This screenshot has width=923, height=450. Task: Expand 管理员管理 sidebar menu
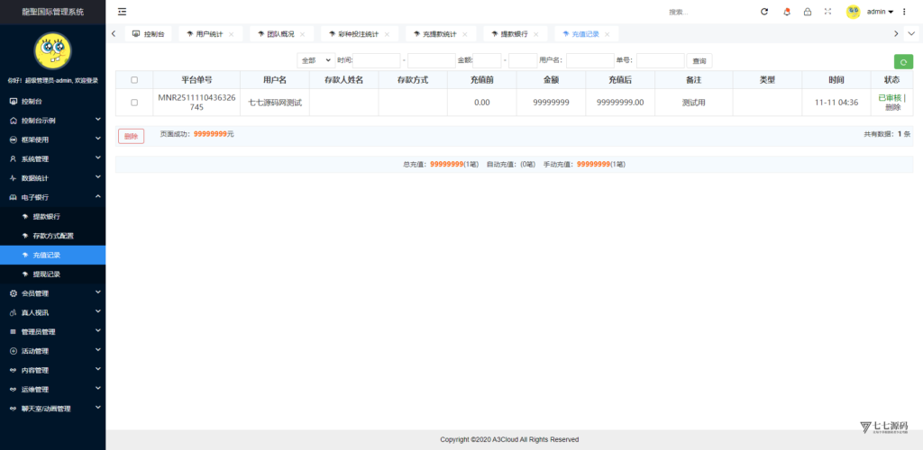pos(53,332)
